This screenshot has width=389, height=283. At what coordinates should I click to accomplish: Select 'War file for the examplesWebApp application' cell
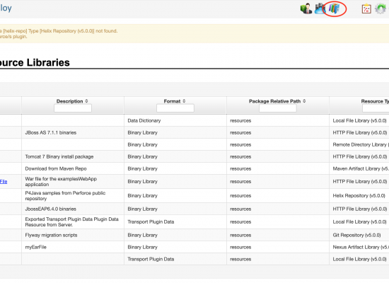point(61,181)
